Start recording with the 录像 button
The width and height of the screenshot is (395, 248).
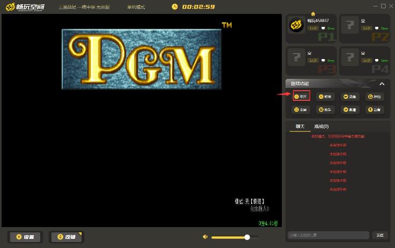(350, 97)
